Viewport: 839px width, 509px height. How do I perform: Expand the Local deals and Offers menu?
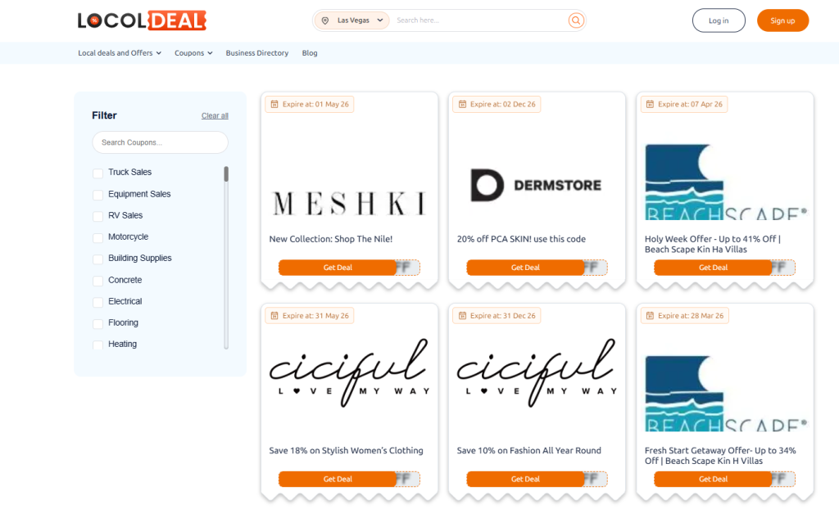coord(120,53)
